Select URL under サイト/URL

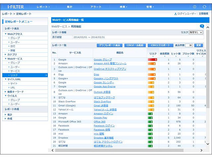13,87
